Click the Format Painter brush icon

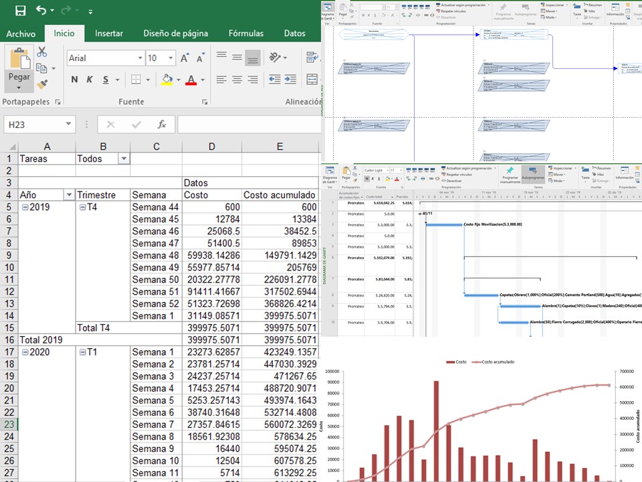(42, 84)
